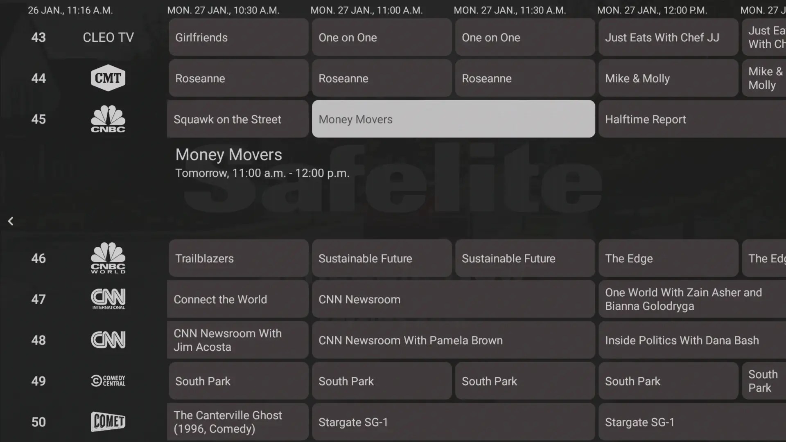Open CNN Newsroom on CNN International
Image resolution: width=786 pixels, height=442 pixels.
pos(454,299)
